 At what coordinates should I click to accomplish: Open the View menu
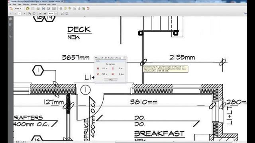coord(20,4)
